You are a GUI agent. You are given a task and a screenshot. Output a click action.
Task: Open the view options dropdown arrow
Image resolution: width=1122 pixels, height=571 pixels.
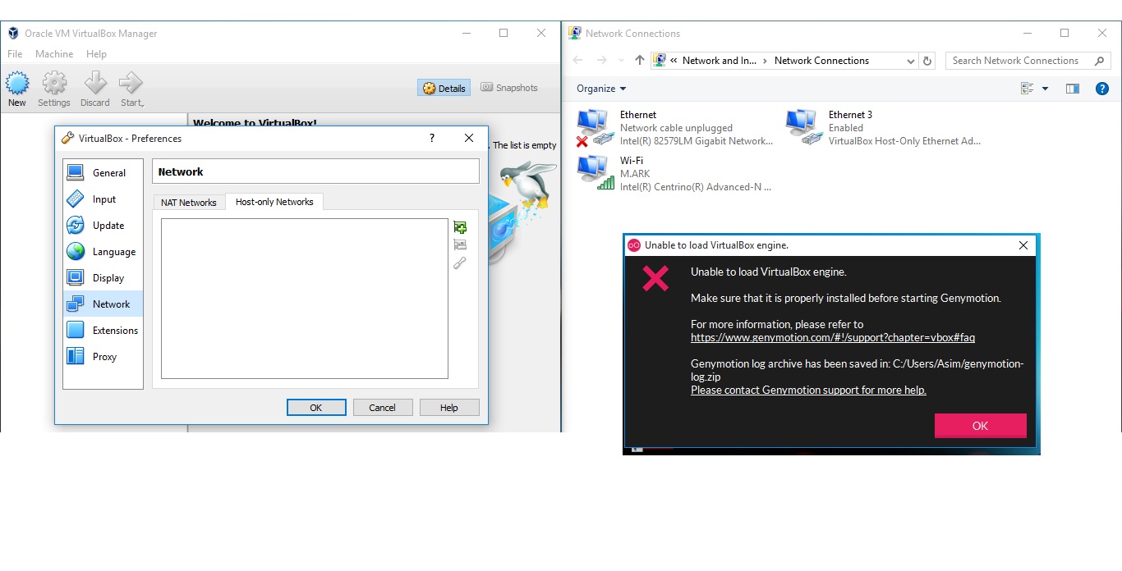1045,89
